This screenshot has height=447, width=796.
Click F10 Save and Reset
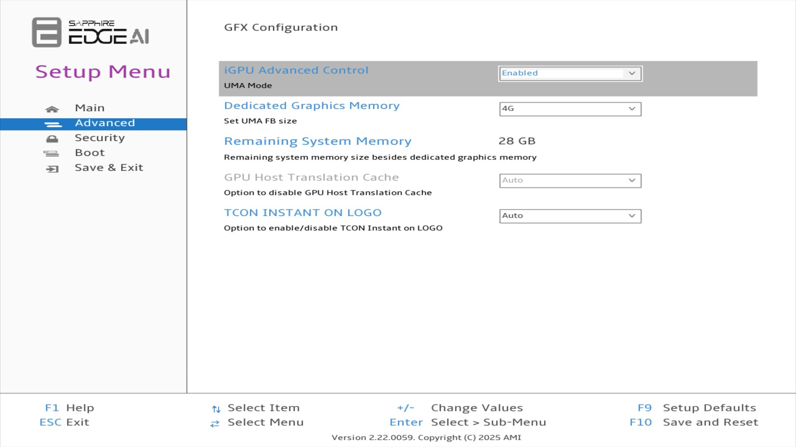(694, 422)
